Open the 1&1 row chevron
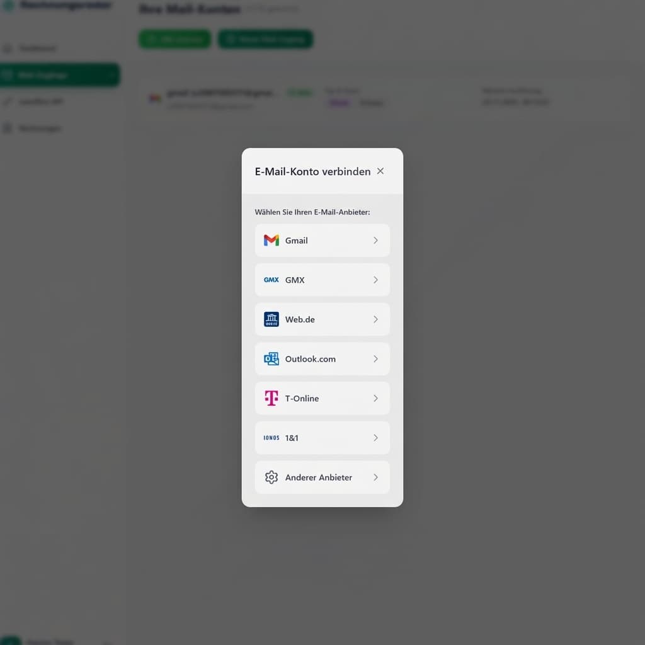 coord(375,438)
